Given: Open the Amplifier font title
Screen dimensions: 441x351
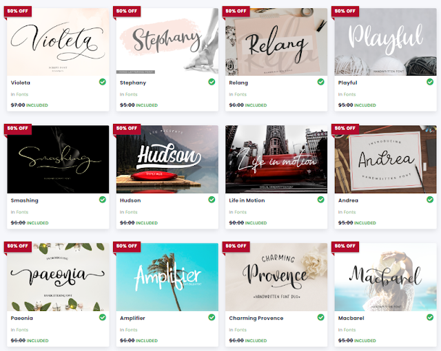Looking at the screenshot, I should 132,318.
